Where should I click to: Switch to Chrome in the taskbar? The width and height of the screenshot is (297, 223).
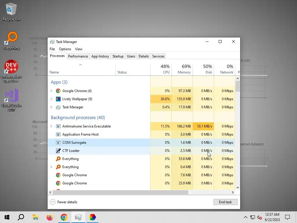click(x=64, y=217)
